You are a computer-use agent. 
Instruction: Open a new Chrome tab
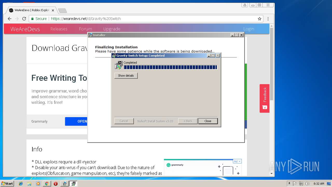62,10
